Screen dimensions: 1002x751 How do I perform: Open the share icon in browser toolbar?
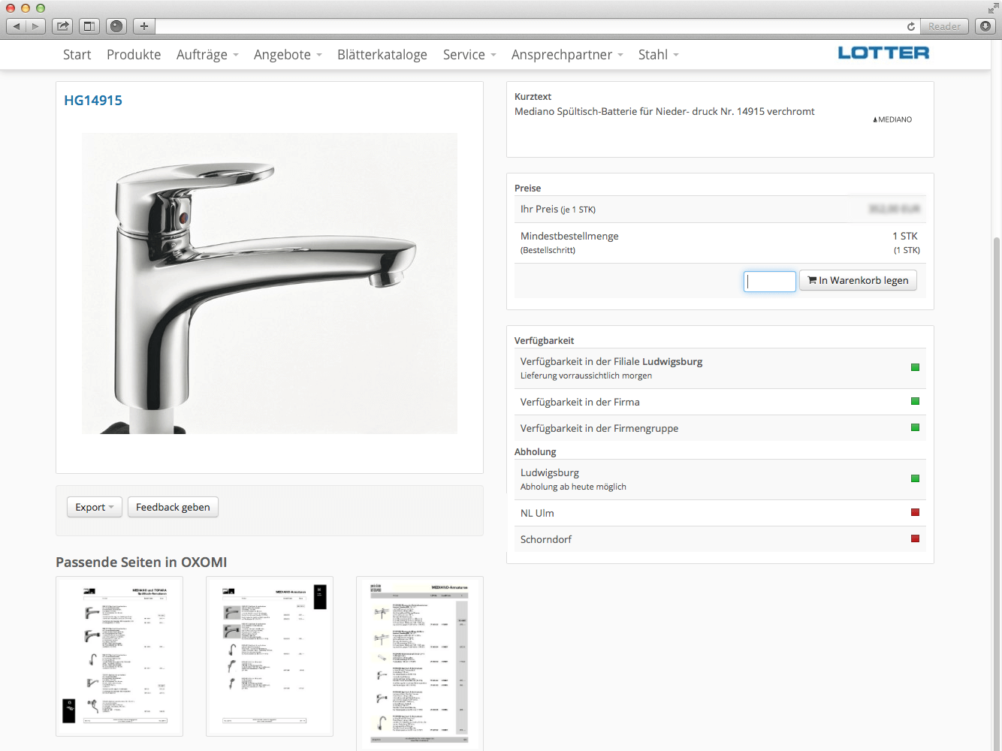coord(63,26)
